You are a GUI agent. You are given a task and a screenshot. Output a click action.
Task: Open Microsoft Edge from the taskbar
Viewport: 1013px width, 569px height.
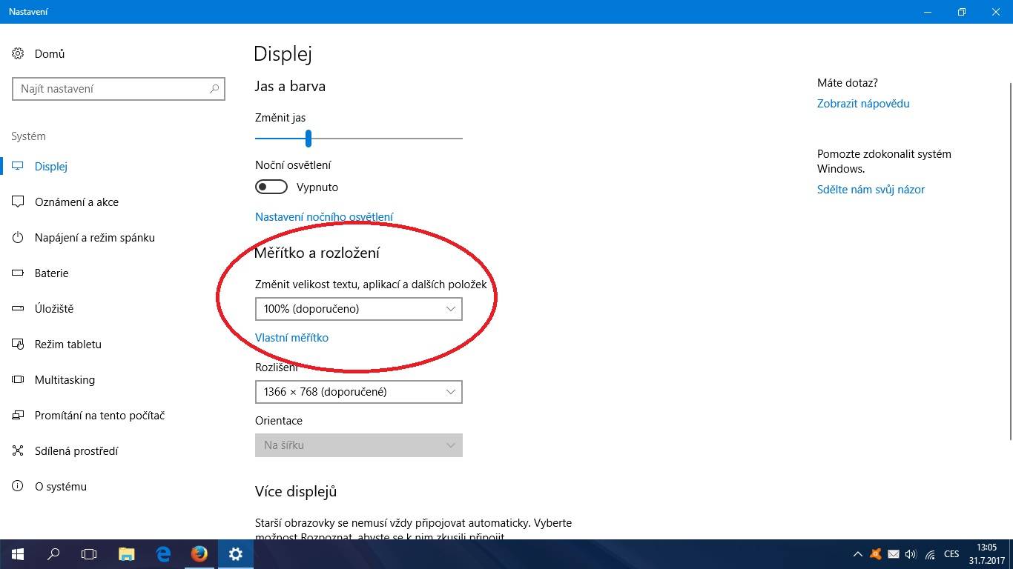coord(163,554)
